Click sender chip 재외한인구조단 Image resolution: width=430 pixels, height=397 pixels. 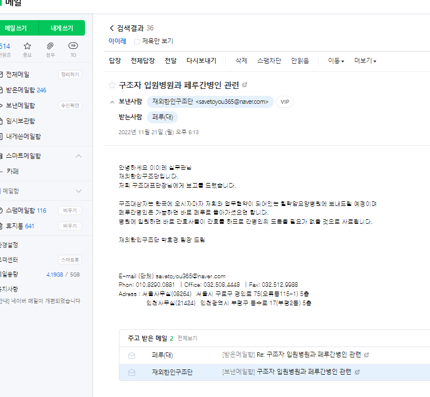(x=210, y=102)
